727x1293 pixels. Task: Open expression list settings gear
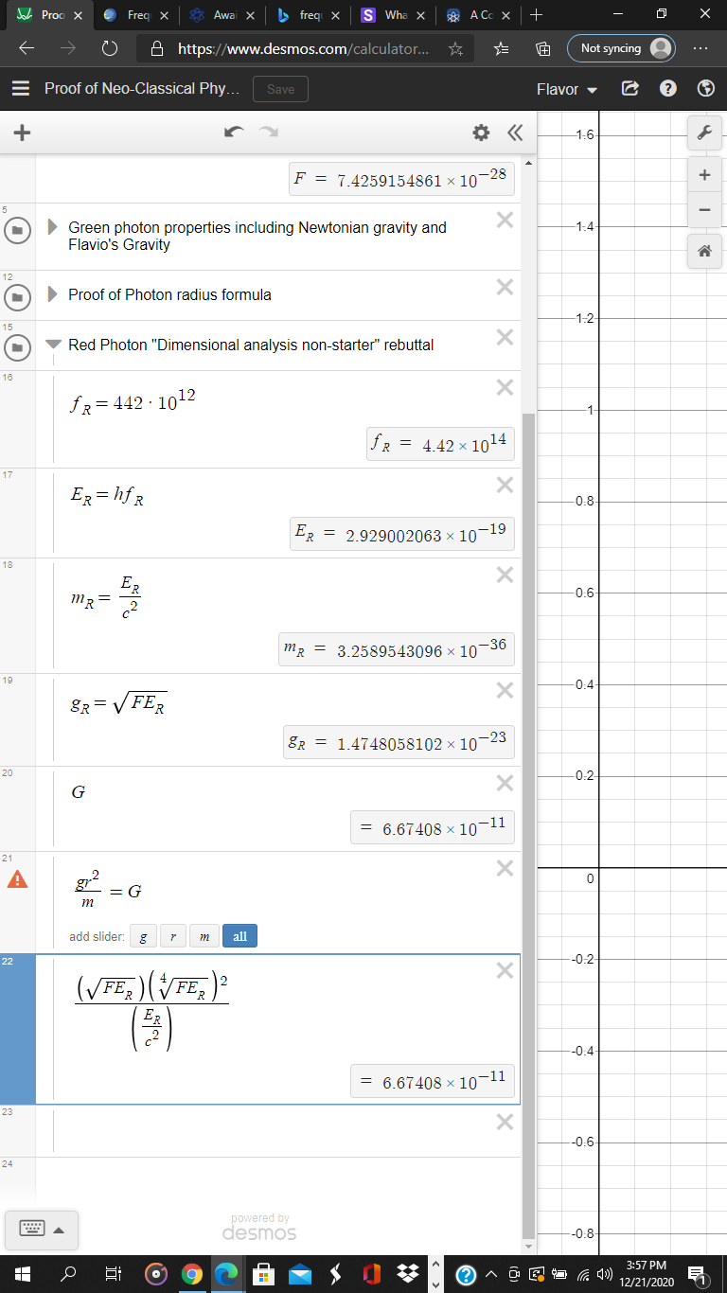pyautogui.click(x=482, y=133)
